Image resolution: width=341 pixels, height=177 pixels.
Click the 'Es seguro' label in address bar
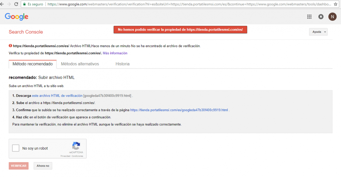(x=35, y=4)
